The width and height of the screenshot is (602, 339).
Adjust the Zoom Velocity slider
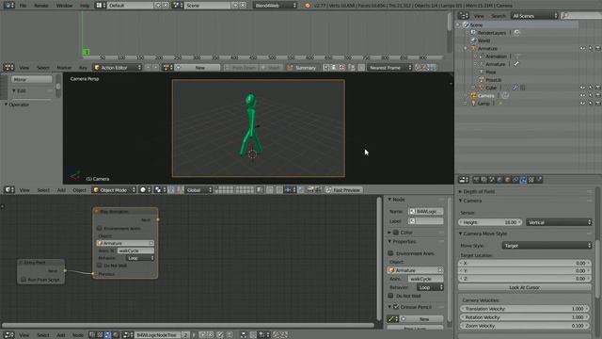click(525, 326)
